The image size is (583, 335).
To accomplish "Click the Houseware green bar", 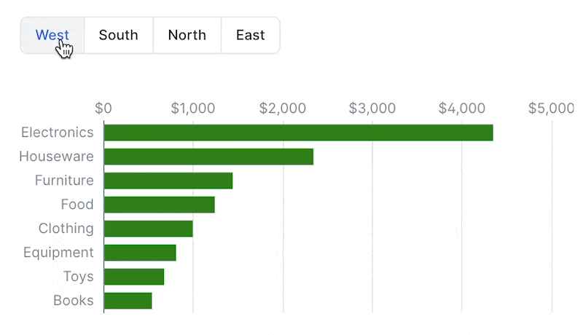I will tap(208, 157).
